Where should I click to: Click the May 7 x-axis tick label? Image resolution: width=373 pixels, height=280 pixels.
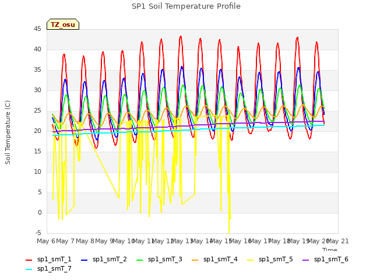click(65, 241)
